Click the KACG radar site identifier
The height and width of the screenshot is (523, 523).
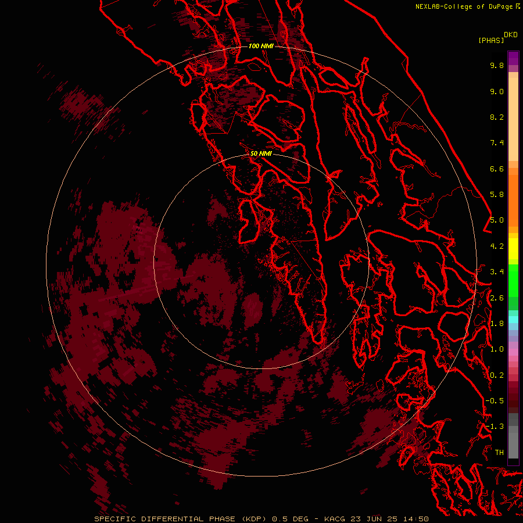tap(335, 519)
